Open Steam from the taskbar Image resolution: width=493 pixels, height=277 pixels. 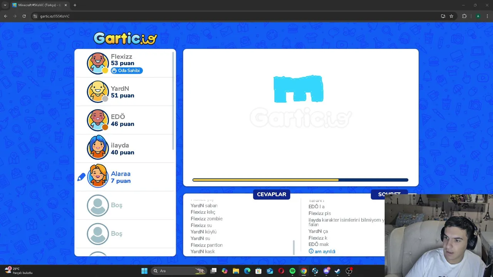[x=337, y=271]
